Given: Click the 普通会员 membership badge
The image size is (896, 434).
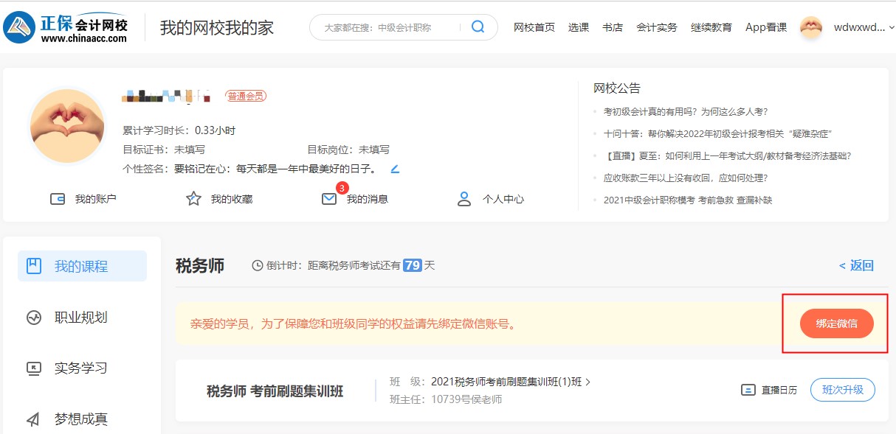Looking at the screenshot, I should 246,96.
